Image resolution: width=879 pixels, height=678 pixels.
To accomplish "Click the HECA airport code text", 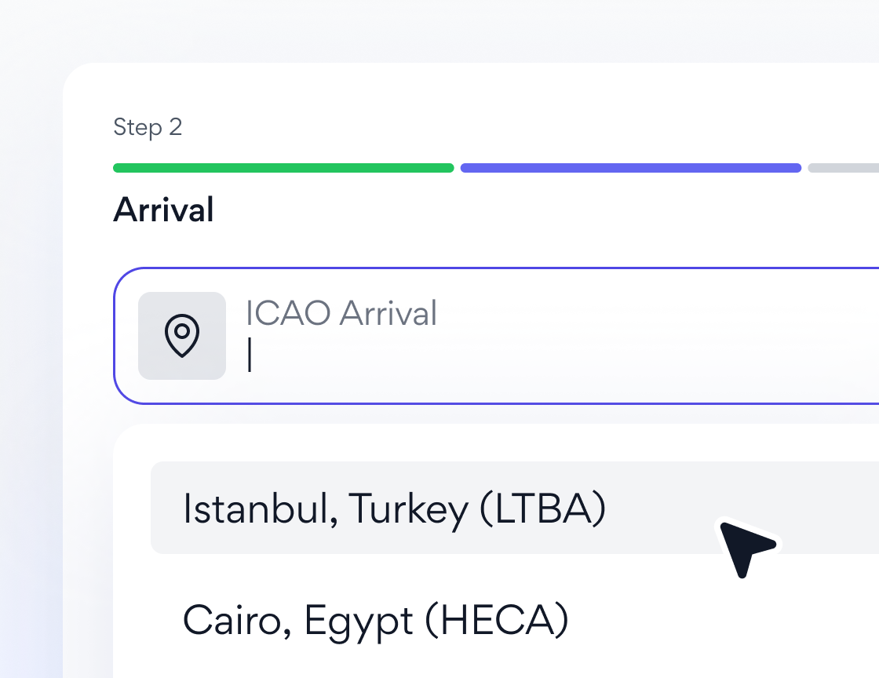I will click(497, 621).
